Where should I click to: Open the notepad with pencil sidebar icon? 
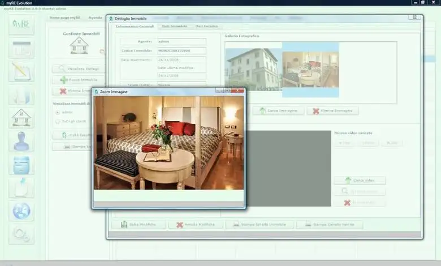(x=21, y=71)
